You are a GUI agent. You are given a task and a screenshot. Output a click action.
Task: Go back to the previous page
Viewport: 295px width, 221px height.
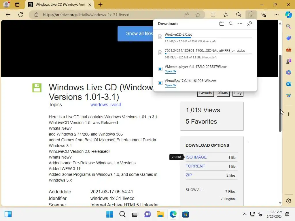(x=8, y=15)
